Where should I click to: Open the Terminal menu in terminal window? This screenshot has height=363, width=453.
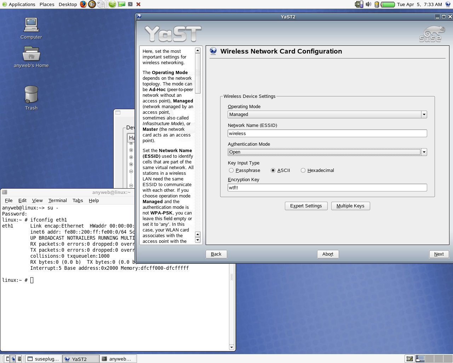coord(58,201)
